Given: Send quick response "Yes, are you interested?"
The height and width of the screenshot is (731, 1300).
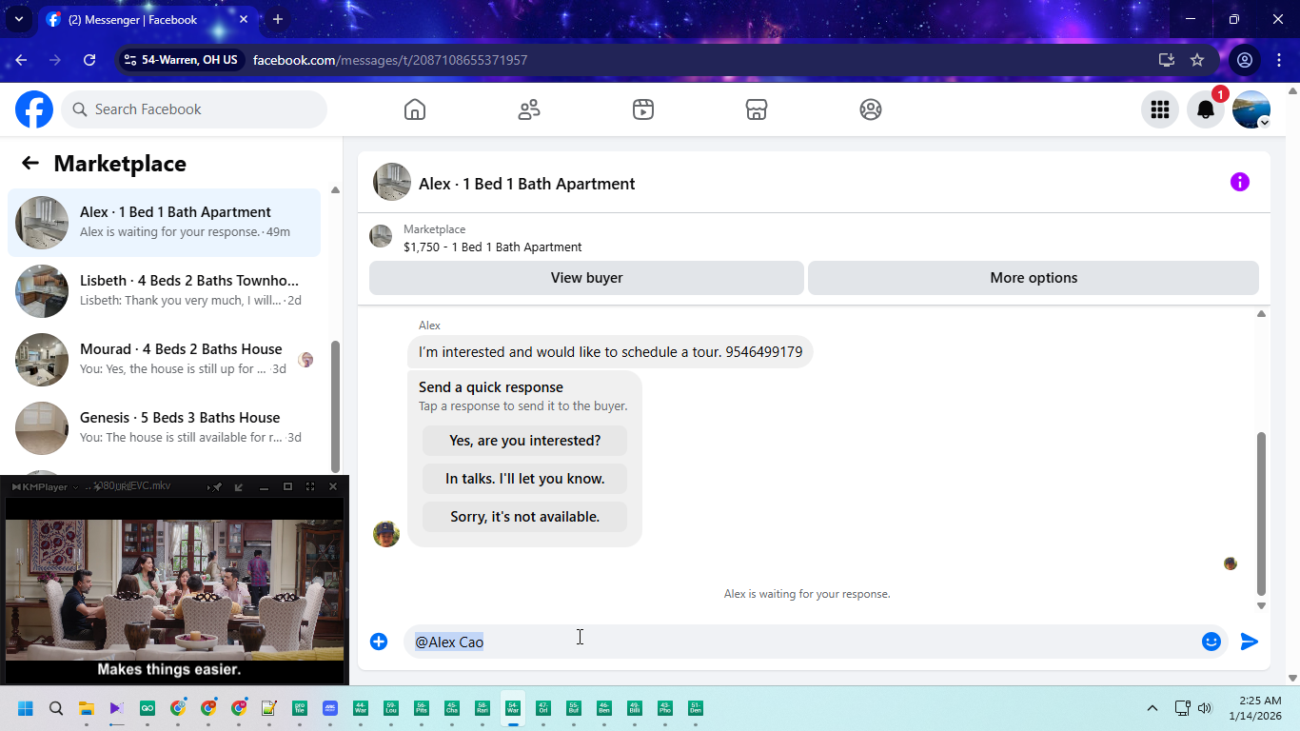Looking at the screenshot, I should [524, 441].
